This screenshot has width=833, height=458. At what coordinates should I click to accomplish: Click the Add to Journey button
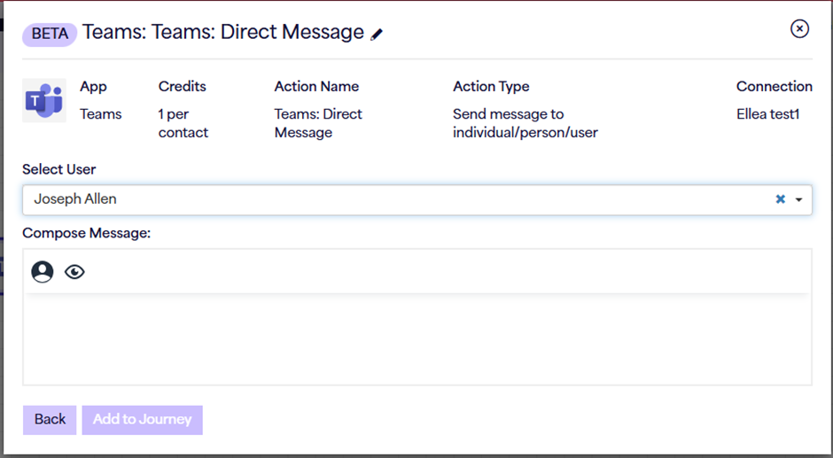point(143,420)
